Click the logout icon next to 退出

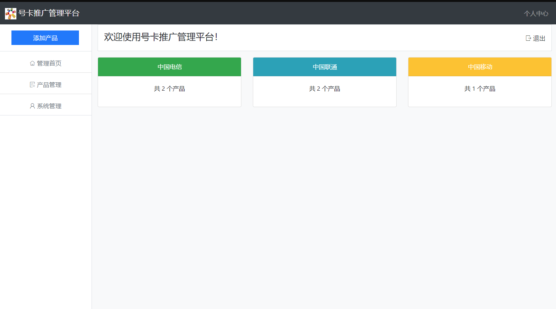528,38
